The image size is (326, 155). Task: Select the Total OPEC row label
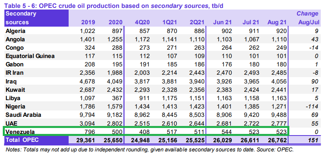pos(22,140)
